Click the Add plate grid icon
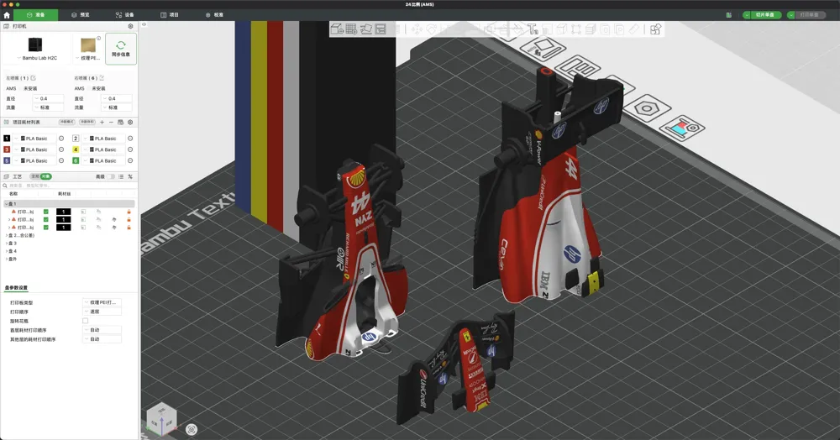This screenshot has width=840, height=440. coord(351,29)
